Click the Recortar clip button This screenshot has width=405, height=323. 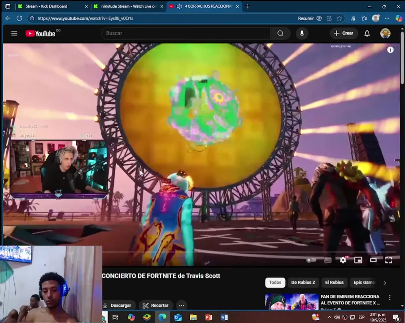pyautogui.click(x=156, y=306)
